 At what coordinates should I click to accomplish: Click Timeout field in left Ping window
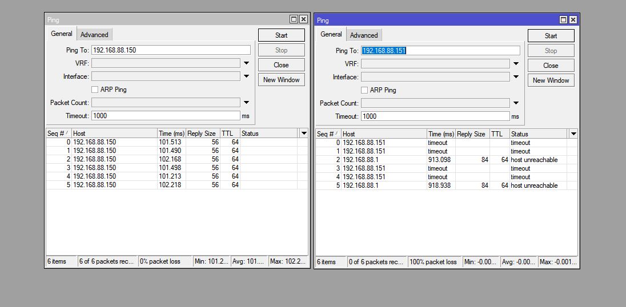tap(166, 116)
